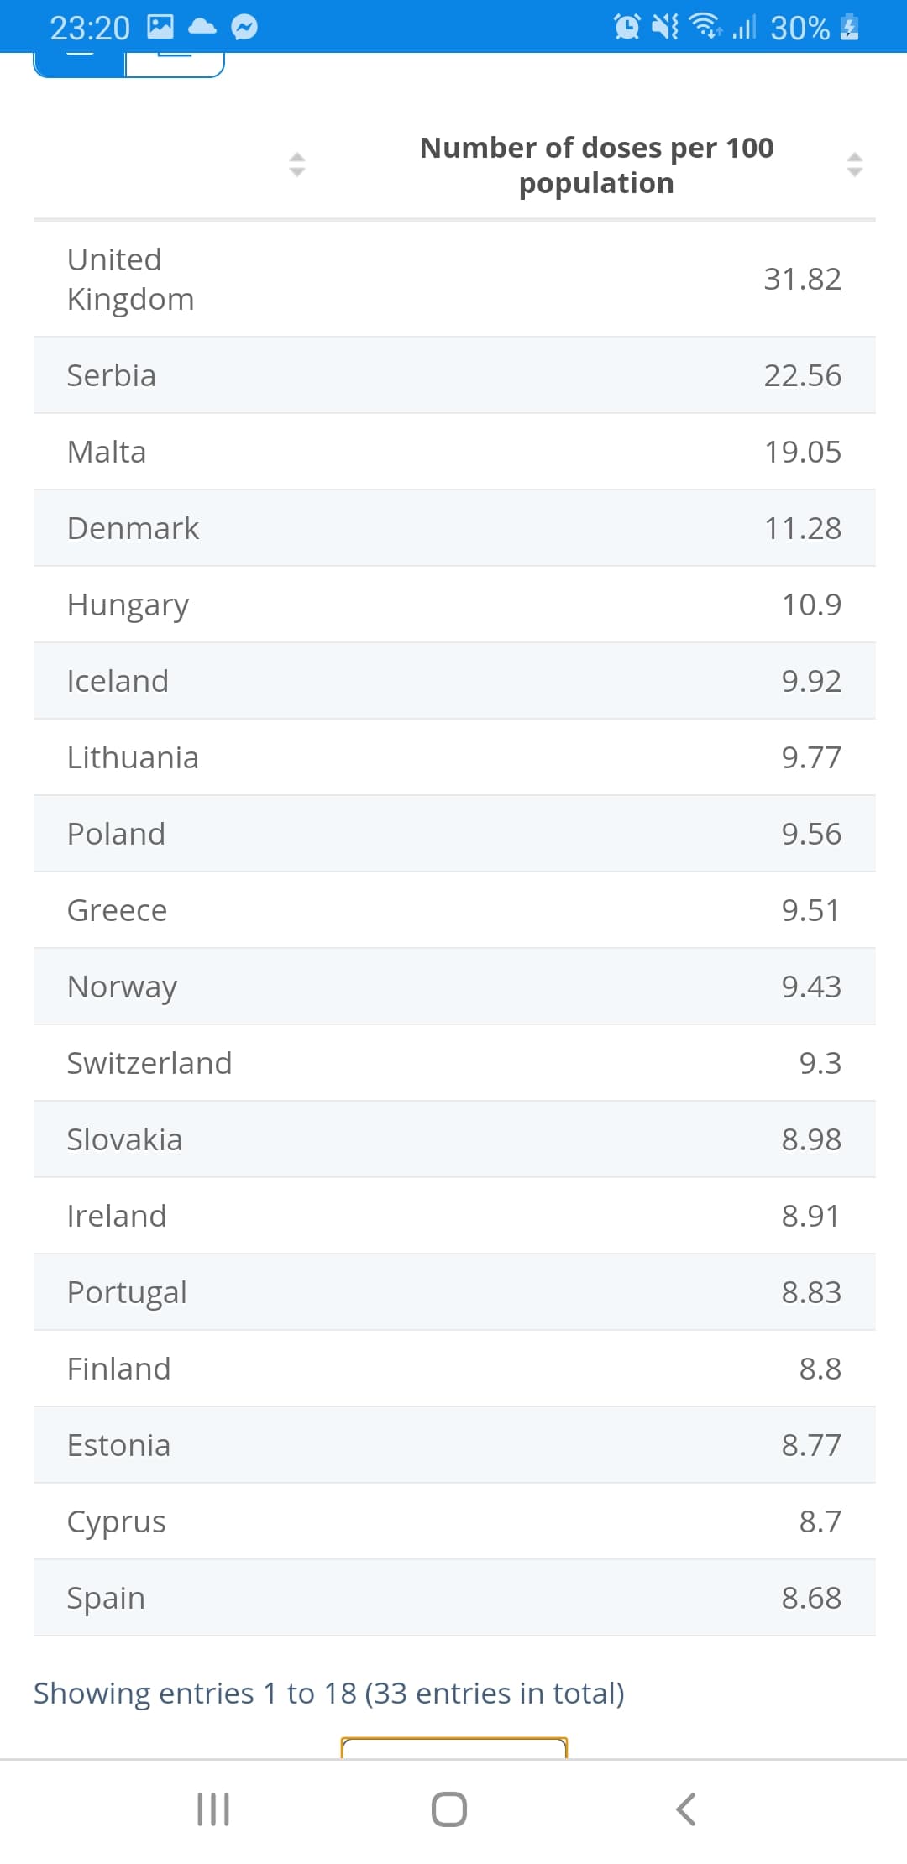The height and width of the screenshot is (1864, 907).
Task: Open recent apps with navigation button
Action: (213, 1809)
